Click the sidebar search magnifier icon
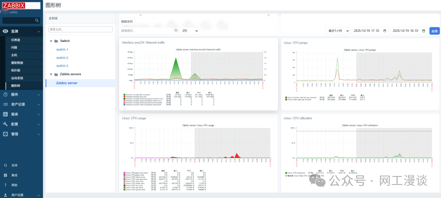 click(x=37, y=20)
